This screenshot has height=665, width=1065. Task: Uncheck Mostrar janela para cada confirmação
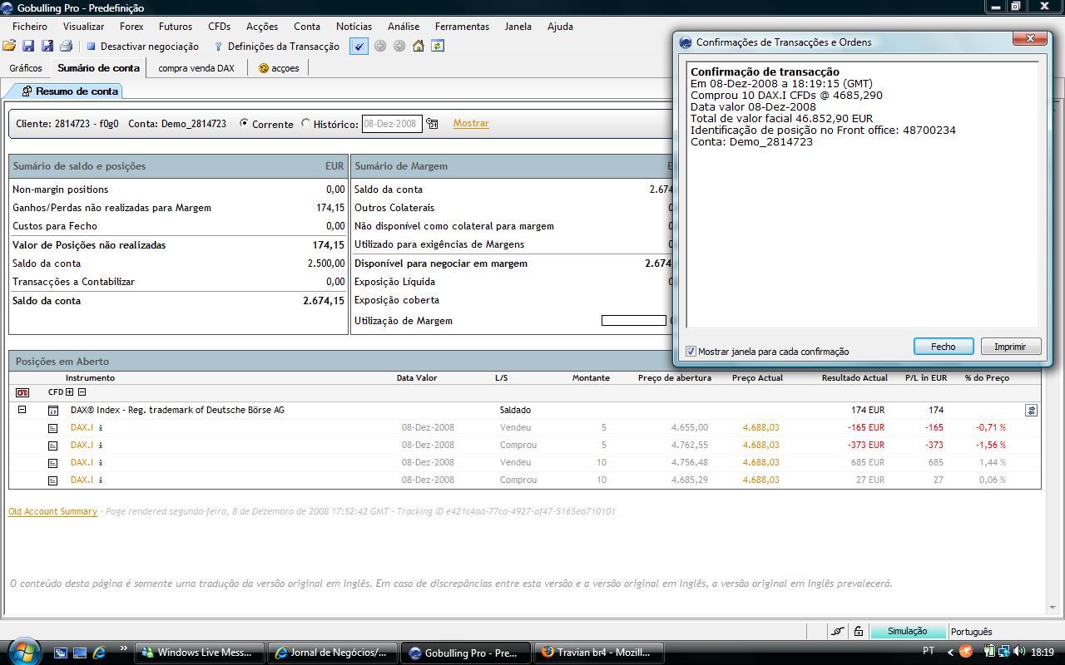(691, 352)
